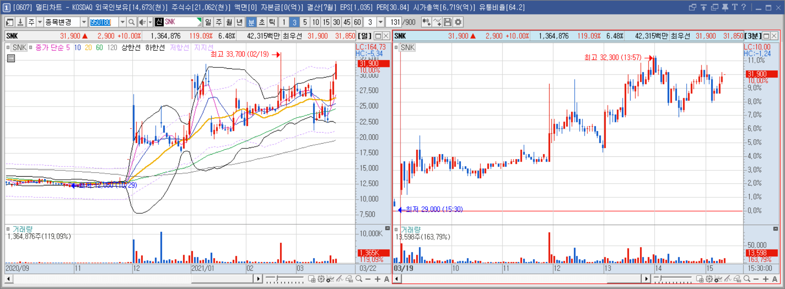Screen dimensions: 785x289
Task: Zoom in left chart with plus icon
Action: click(378, 279)
